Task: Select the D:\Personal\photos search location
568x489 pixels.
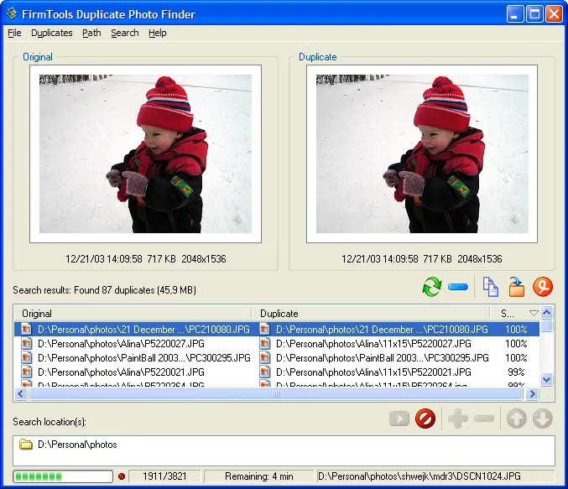Action: (69, 445)
